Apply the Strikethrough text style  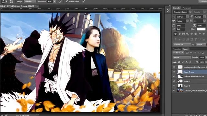[x=204, y=34]
